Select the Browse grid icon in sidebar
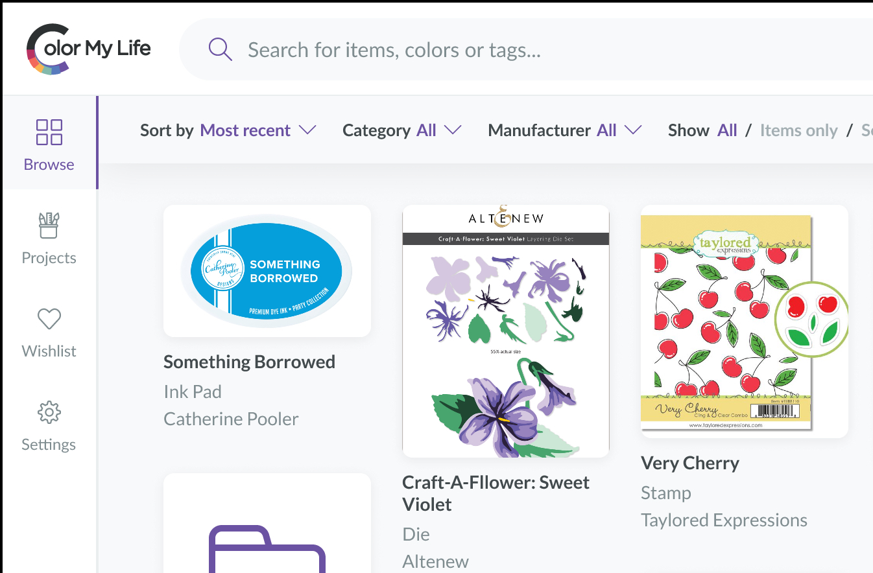 pyautogui.click(x=49, y=132)
